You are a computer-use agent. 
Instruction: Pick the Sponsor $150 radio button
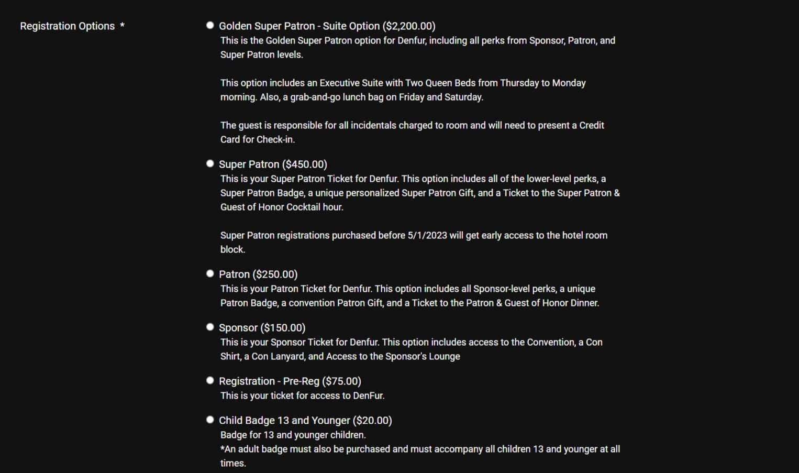pyautogui.click(x=210, y=327)
